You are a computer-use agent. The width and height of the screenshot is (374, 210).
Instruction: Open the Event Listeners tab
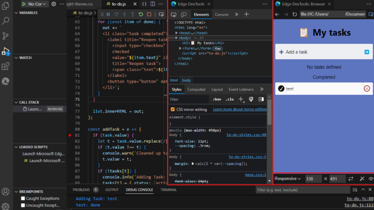coord(241,89)
